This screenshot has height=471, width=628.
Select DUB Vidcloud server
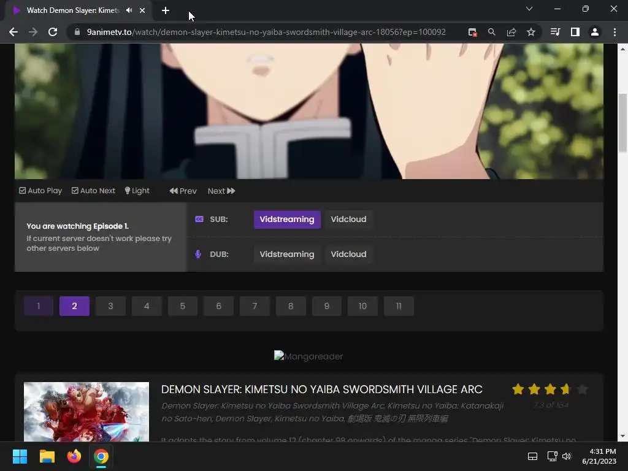click(x=348, y=255)
